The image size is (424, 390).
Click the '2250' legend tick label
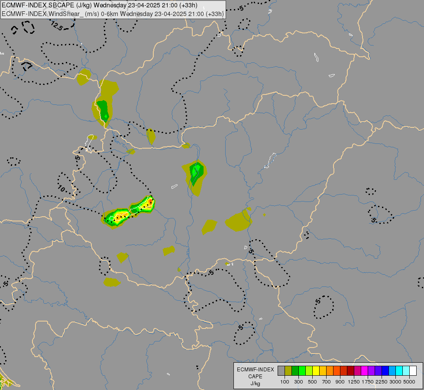tap(381, 382)
